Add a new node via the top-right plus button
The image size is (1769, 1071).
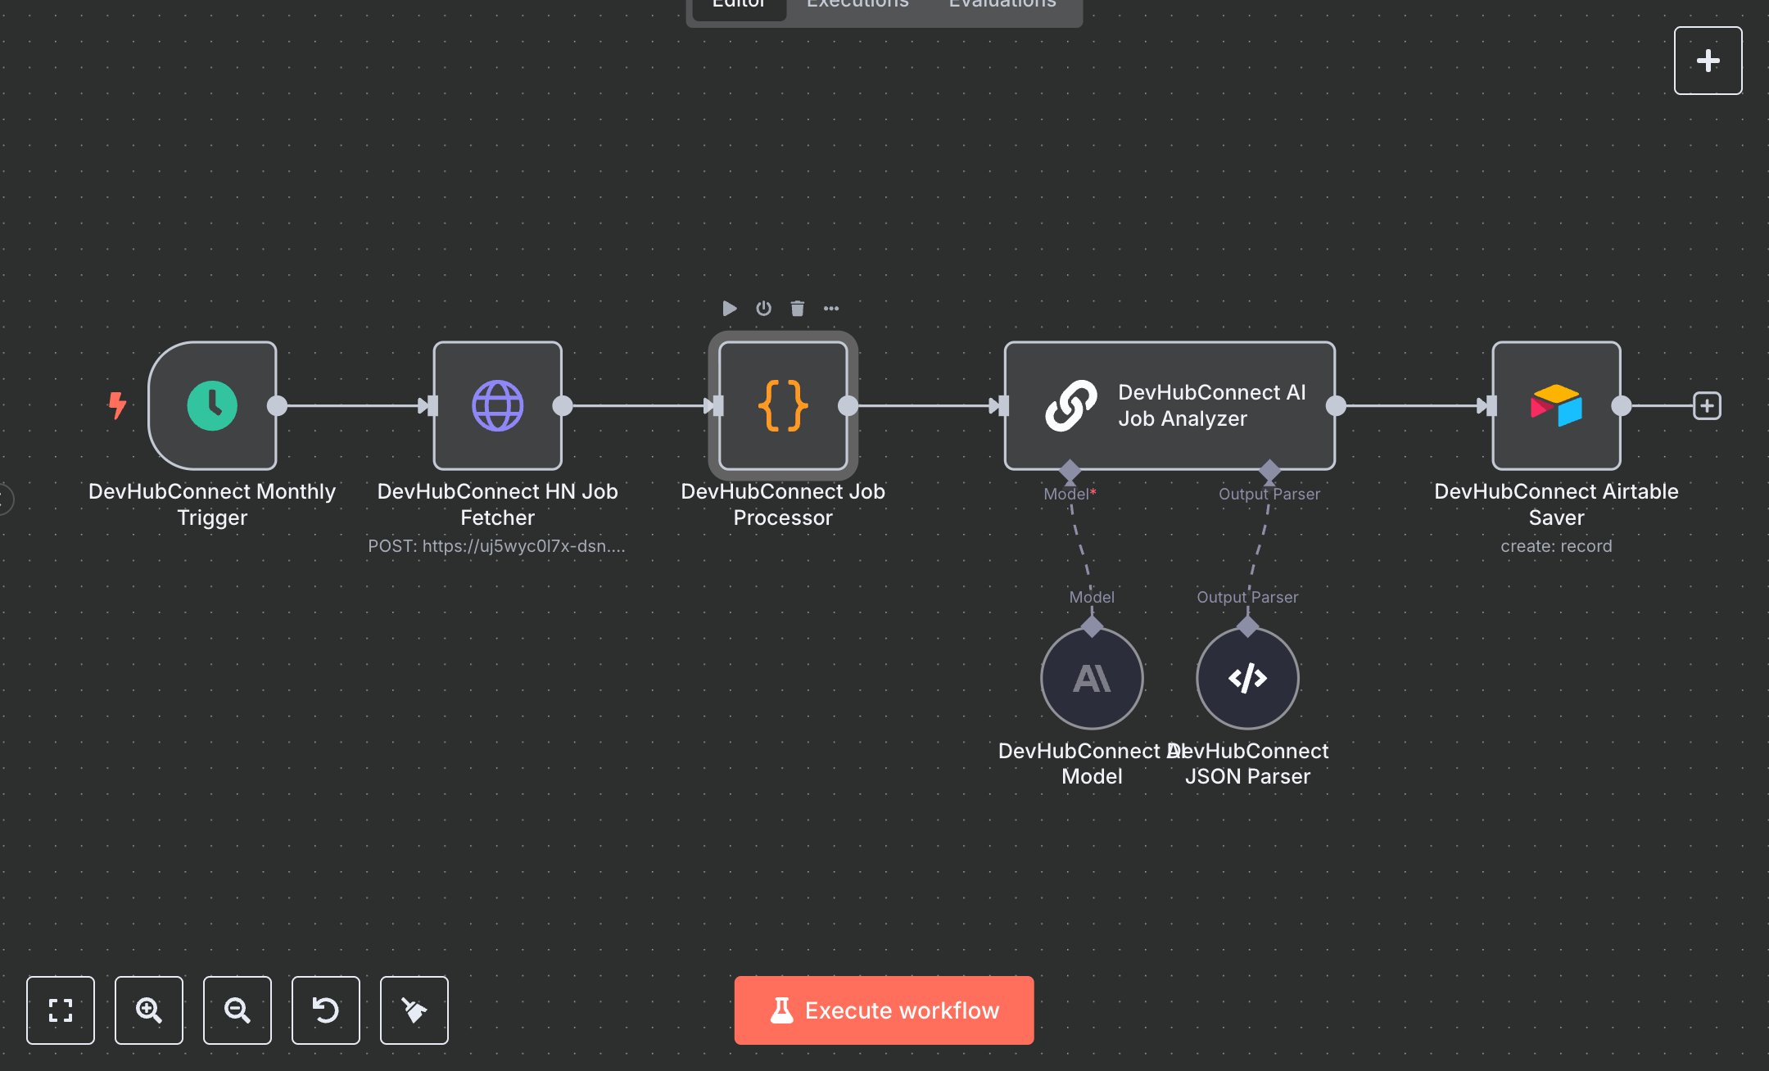(x=1708, y=60)
